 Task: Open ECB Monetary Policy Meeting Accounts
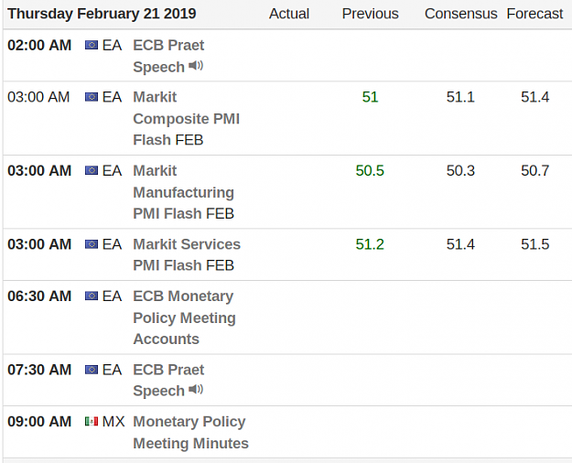(184, 318)
